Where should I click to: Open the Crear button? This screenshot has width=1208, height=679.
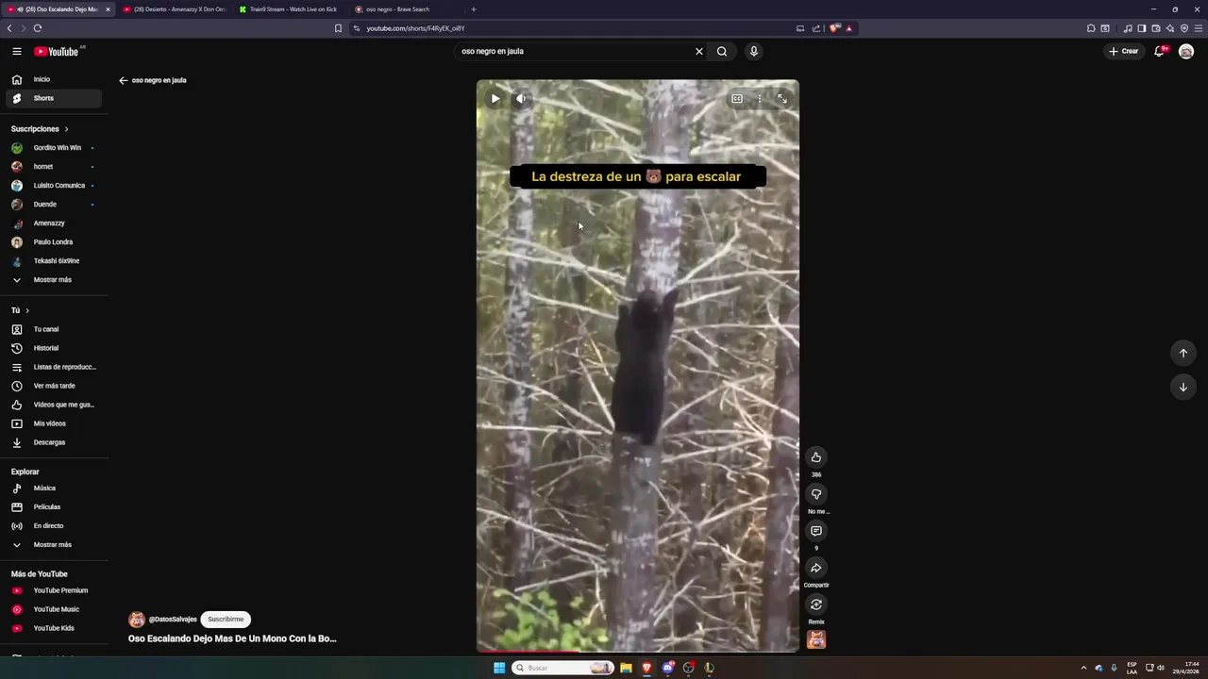tap(1124, 51)
